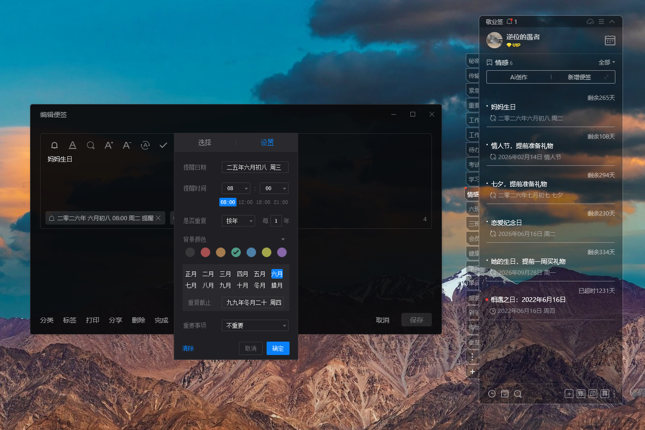This screenshot has height=430, width=645.
Task: Click the 算 calculator icon at panel bottom
Action: pos(605,394)
